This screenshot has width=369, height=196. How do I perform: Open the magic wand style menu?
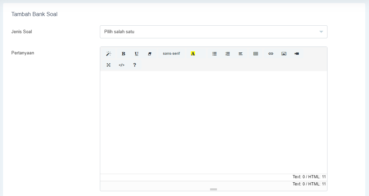108,54
